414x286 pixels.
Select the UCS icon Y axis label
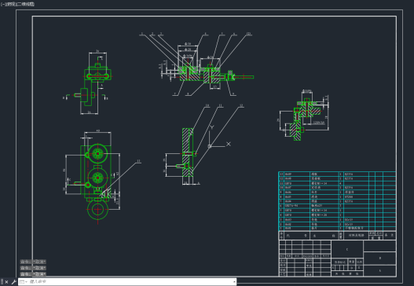[x=212, y=127]
